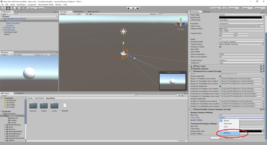This screenshot has height=145, width=267.
Task: Open Audio Listener settings gear
Action: pyautogui.click(x=264, y=68)
